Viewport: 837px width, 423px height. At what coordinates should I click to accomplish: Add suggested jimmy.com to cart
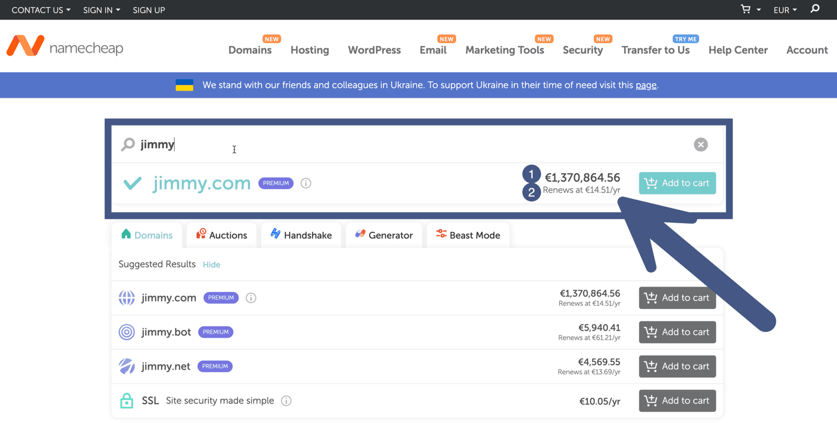click(x=677, y=298)
